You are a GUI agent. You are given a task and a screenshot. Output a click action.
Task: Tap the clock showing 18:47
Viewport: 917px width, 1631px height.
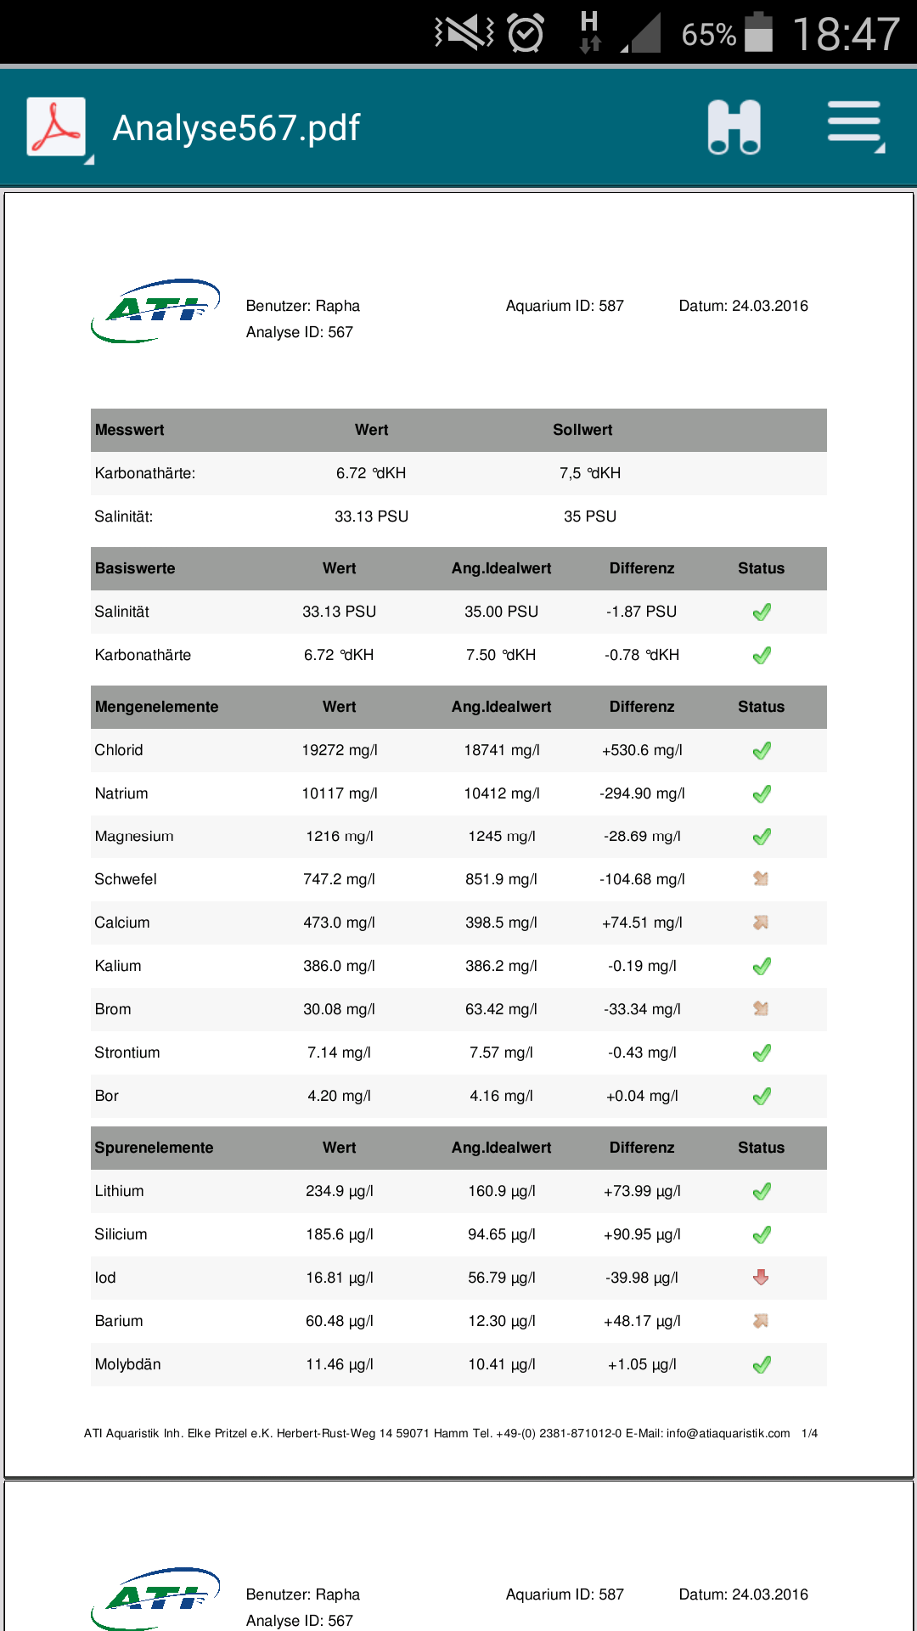coord(845,35)
